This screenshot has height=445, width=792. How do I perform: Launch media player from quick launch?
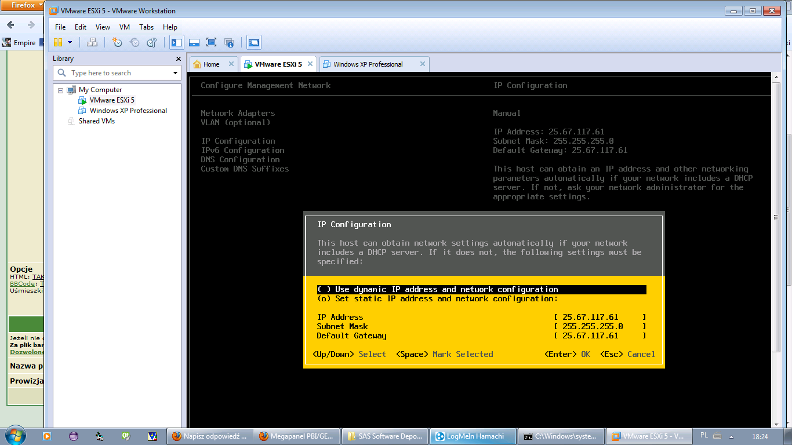pos(47,436)
